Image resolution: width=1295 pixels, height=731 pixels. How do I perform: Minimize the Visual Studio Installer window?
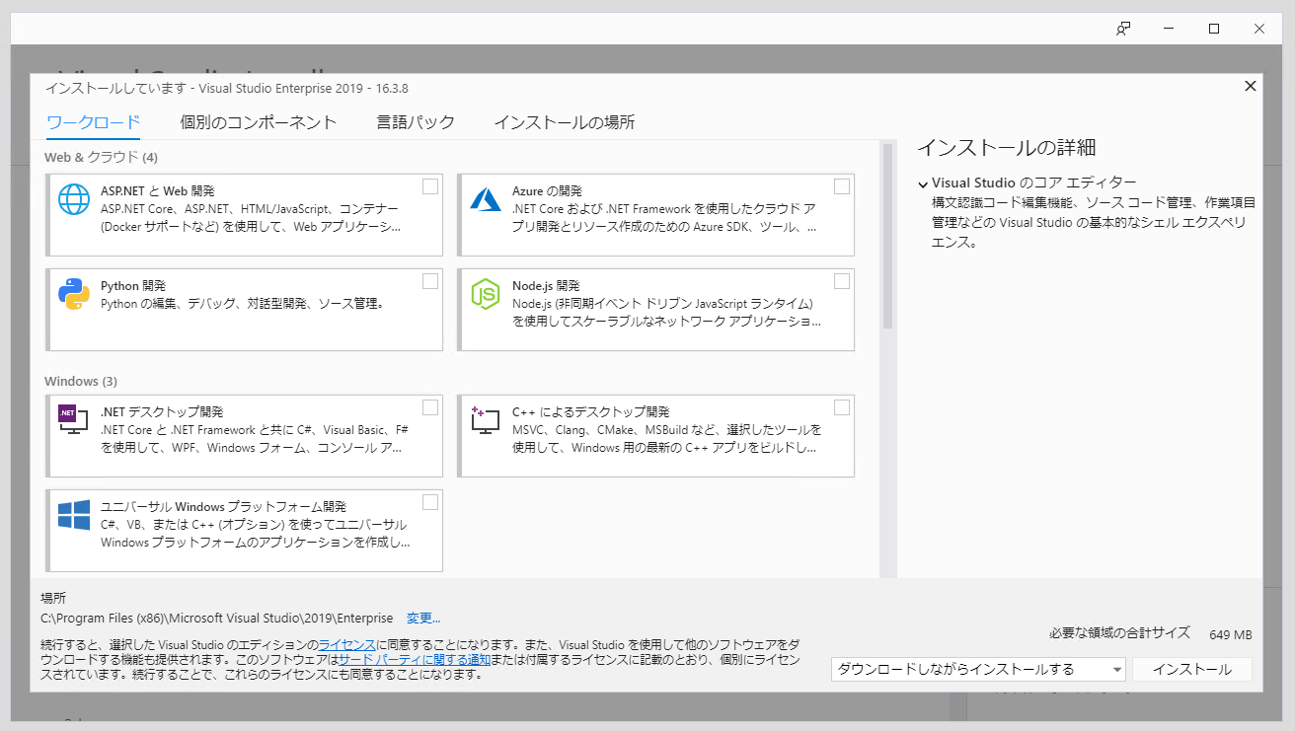(1169, 29)
